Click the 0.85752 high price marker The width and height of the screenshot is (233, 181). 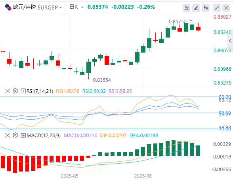click(178, 22)
